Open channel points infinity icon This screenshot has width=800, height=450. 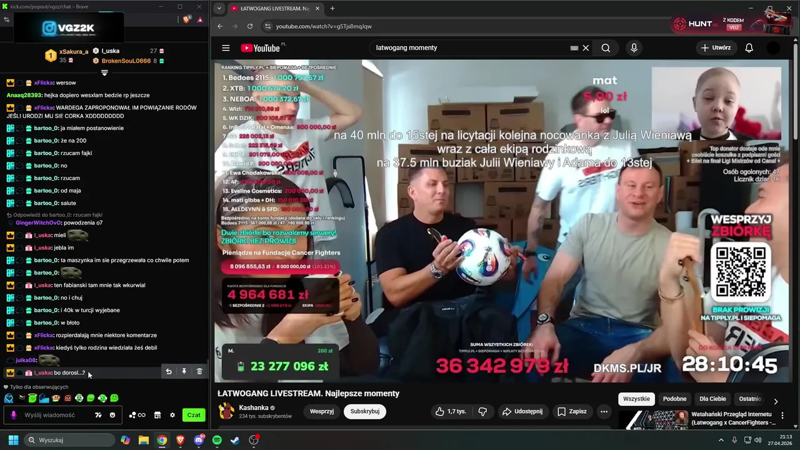[x=137, y=415]
